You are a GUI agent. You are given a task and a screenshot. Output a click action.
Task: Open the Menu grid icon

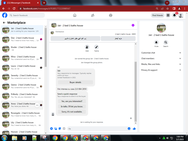tap(168, 15)
